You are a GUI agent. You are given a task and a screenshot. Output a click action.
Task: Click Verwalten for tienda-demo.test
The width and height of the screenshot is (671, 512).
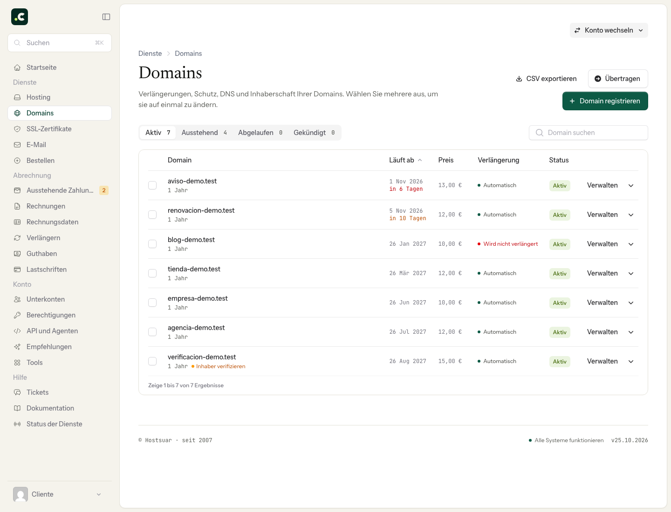[603, 273]
